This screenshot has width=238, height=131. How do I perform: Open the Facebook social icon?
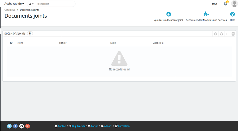tap(15, 126)
